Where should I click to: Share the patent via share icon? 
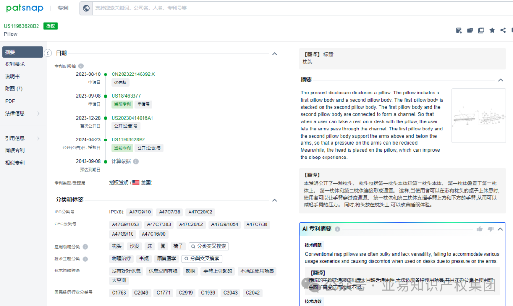coord(503,30)
